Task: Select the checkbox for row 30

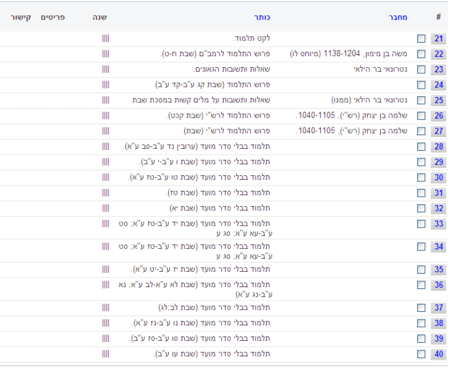Action: tap(421, 178)
